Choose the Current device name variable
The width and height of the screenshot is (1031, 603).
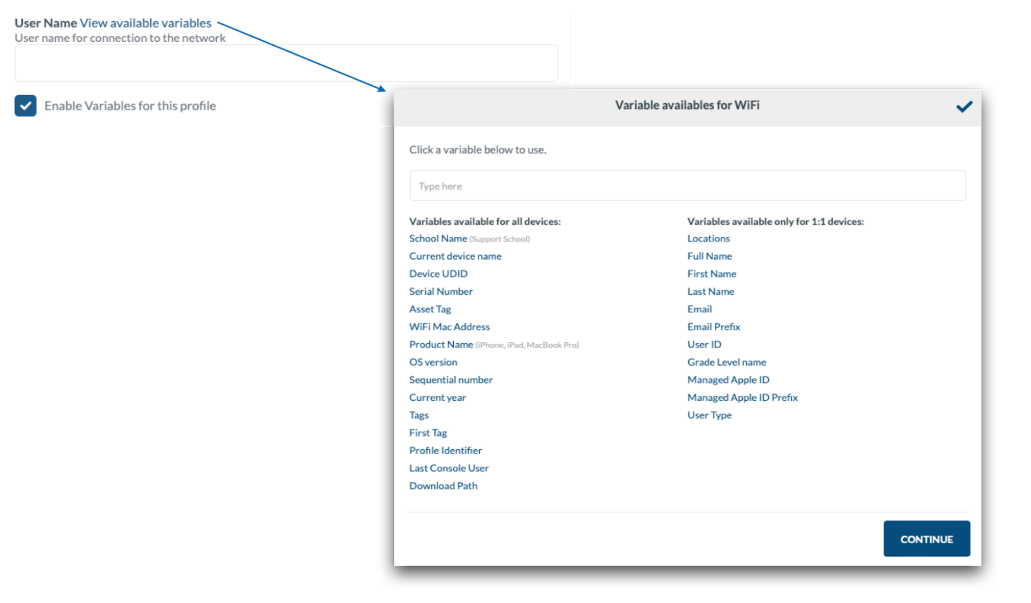click(x=455, y=256)
